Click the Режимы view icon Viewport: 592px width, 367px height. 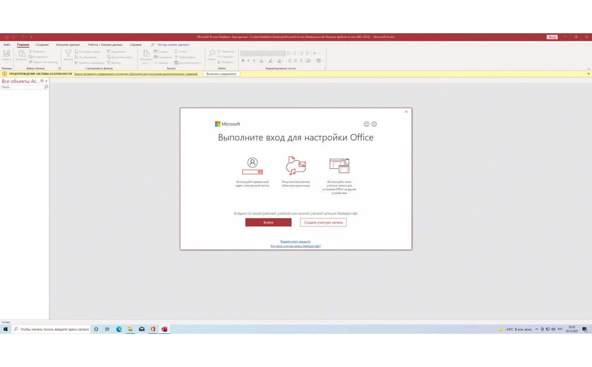(6, 54)
